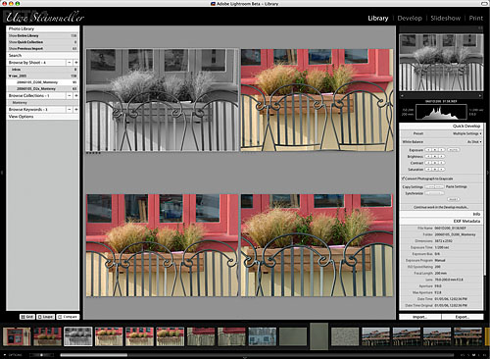Viewport: 490px width, 359px height.
Task: Add a new shoot with plus icon
Action: [x=76, y=63]
